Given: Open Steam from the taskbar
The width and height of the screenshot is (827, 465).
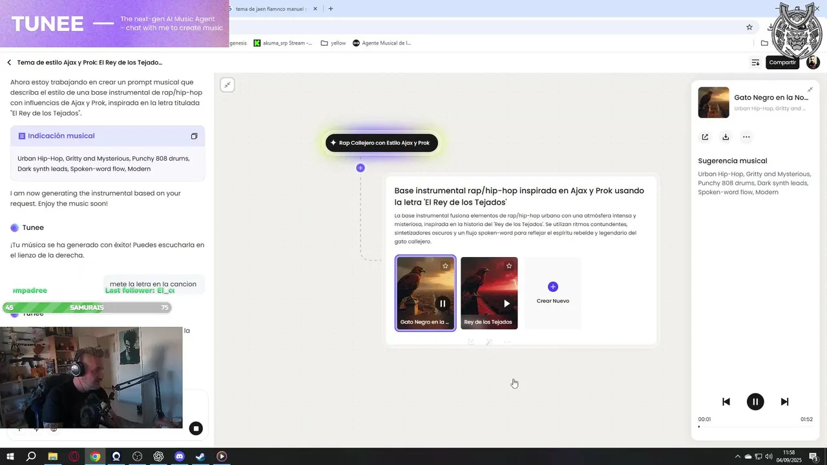Looking at the screenshot, I should pyautogui.click(x=200, y=457).
